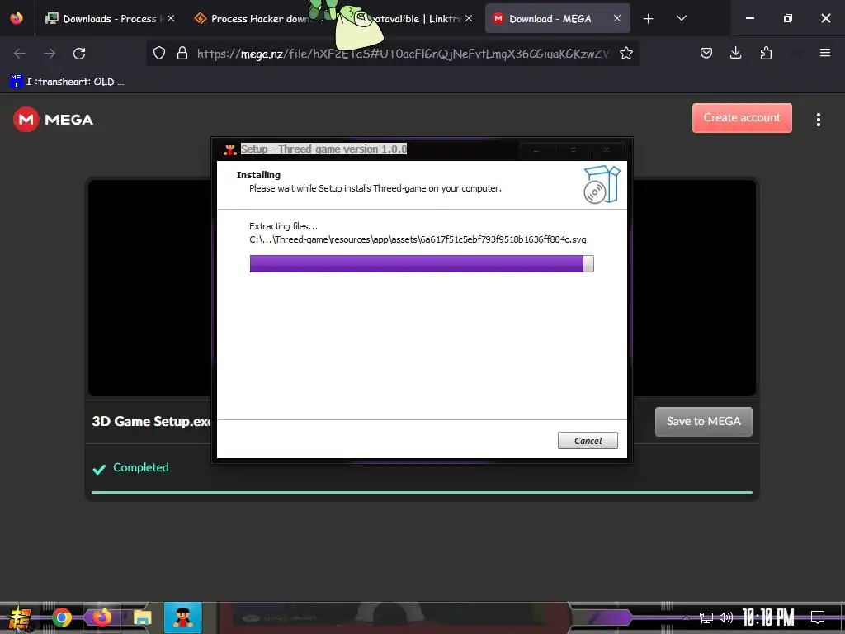
Task: View site security padlock info
Action: click(x=182, y=54)
